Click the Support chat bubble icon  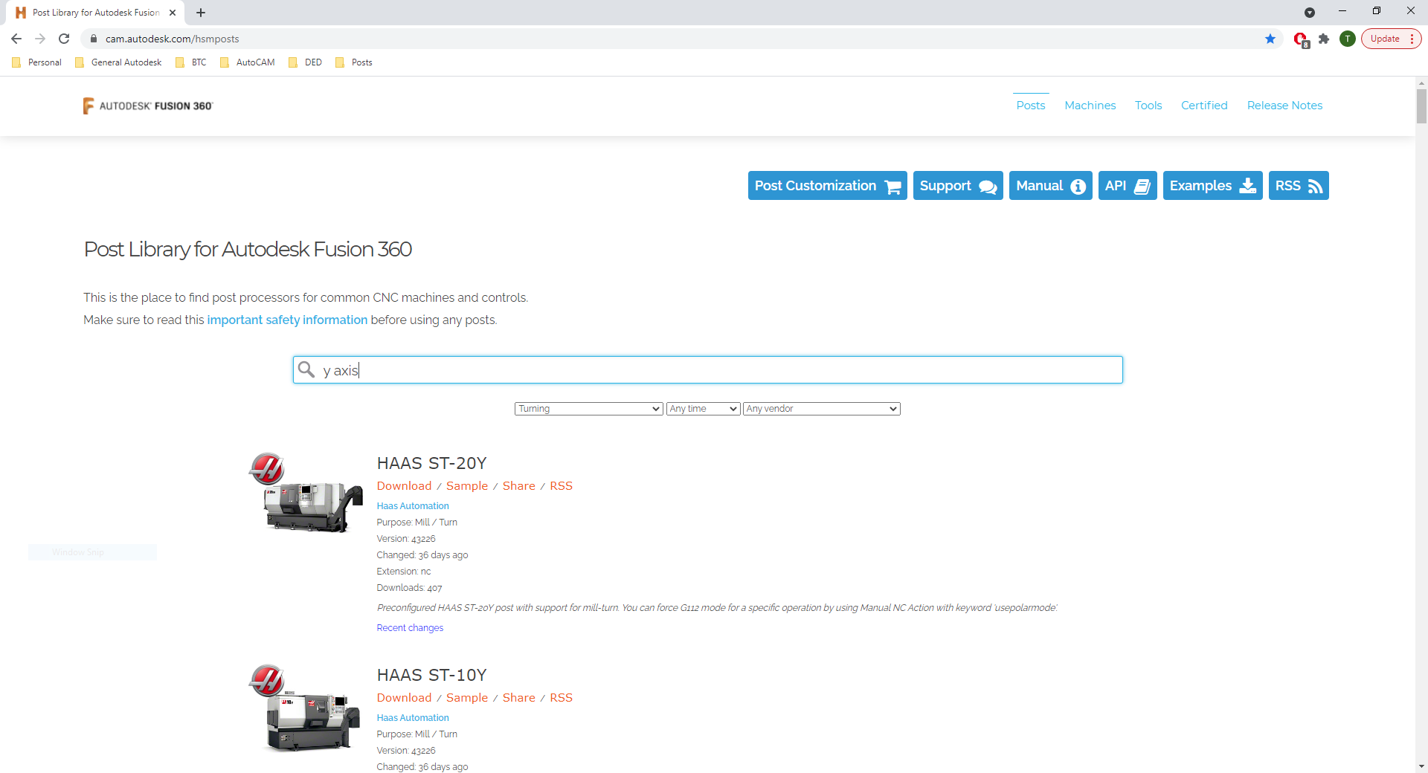988,186
